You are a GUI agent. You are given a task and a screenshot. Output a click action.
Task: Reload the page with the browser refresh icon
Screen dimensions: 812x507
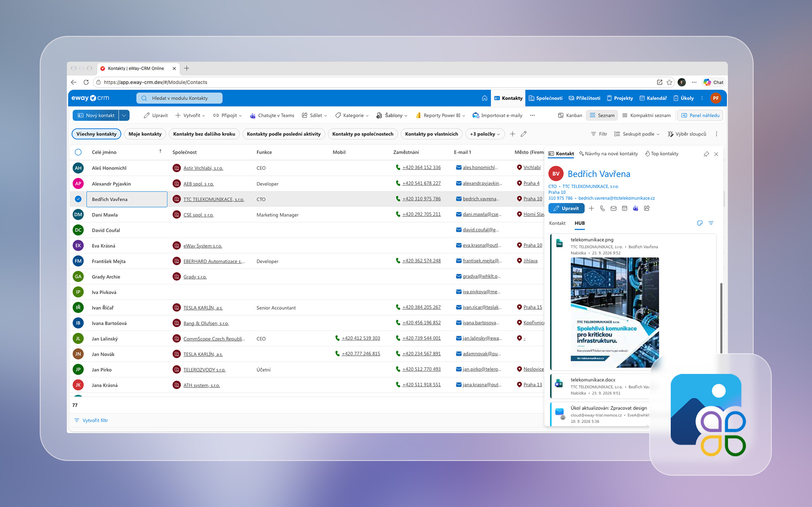coord(86,82)
